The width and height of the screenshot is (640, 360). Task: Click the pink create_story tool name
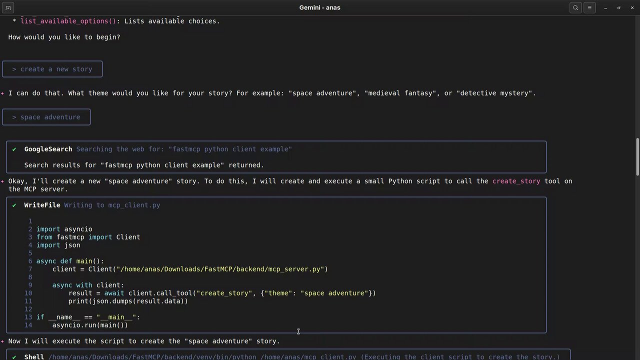516,181
